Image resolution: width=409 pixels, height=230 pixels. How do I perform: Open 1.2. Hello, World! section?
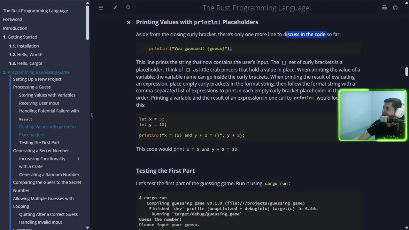pos(26,55)
